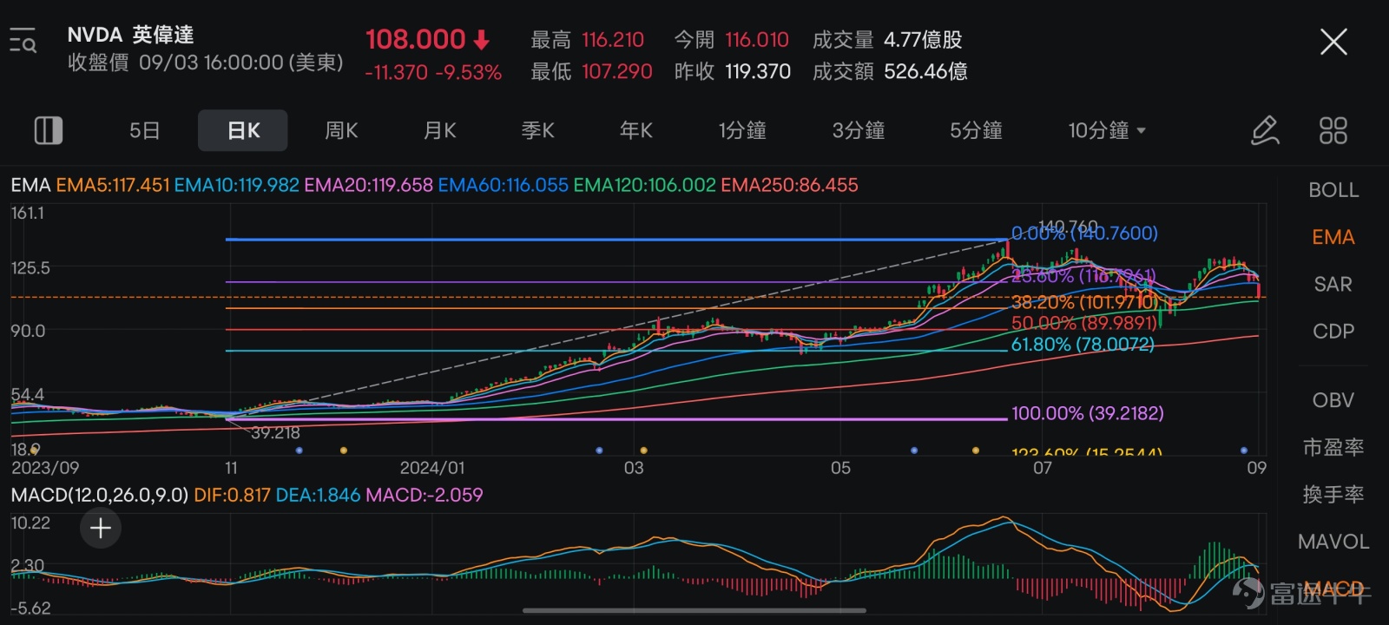Open the four-square grid layout icon
The height and width of the screenshot is (625, 1389).
[1333, 130]
